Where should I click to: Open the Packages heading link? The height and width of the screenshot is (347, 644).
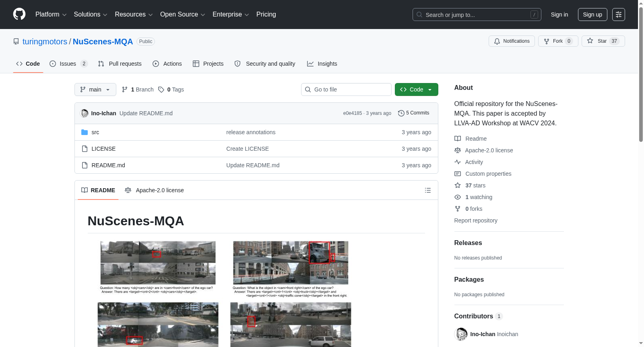[x=469, y=280]
